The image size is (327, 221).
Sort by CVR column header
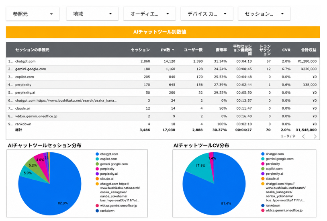286,50
